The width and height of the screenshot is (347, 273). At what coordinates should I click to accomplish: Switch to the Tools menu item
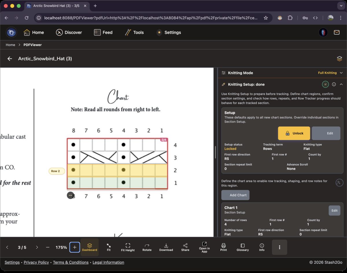coord(134,32)
